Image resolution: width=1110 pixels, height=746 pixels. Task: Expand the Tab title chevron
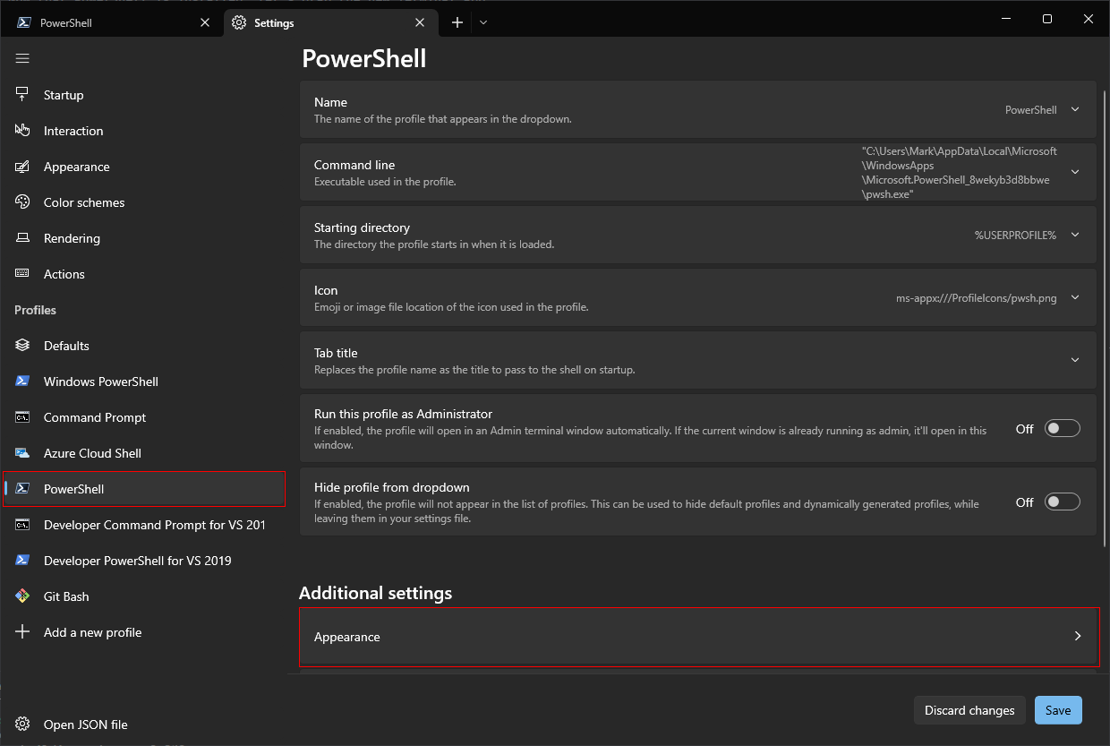1075,360
